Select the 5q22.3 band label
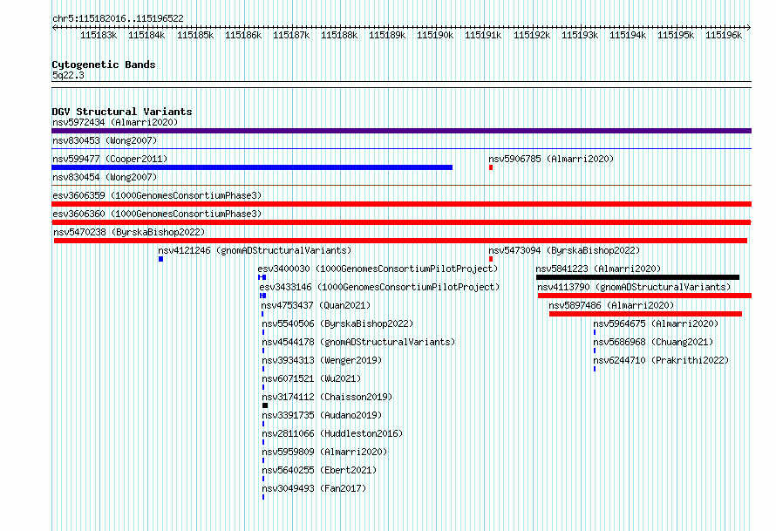The image size is (776, 531). [x=68, y=75]
